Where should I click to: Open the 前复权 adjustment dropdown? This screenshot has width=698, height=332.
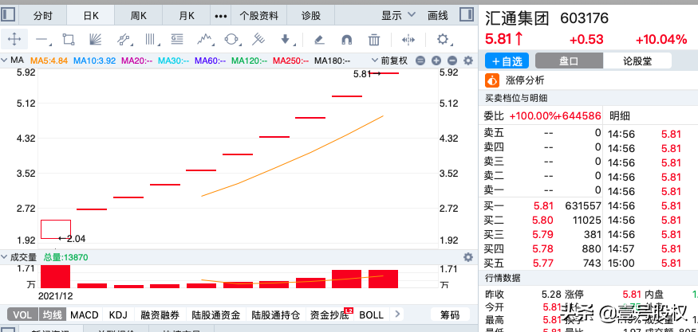tap(389, 61)
